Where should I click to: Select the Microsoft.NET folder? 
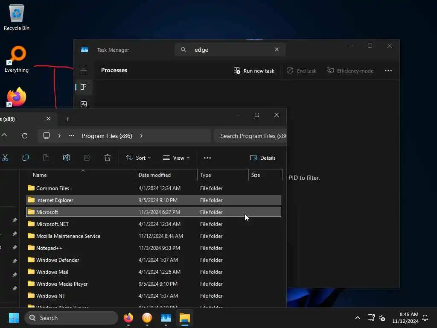[154, 224]
